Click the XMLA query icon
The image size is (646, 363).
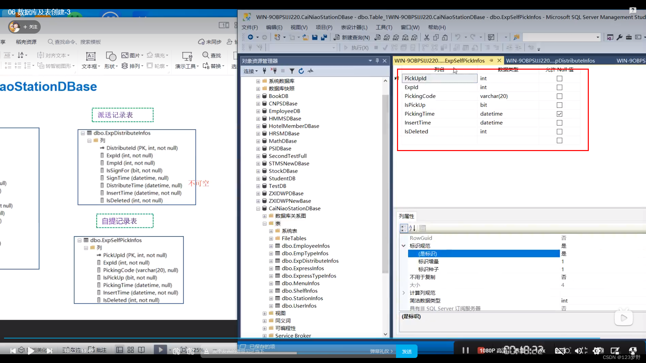[405, 37]
